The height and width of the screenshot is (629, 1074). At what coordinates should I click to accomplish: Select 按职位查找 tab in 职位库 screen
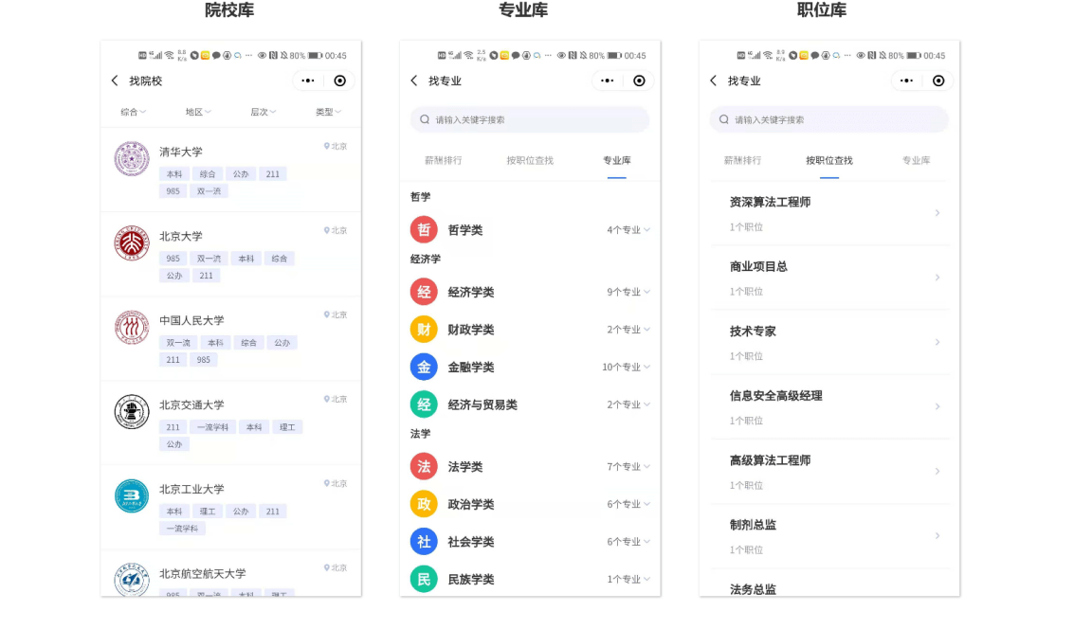[x=829, y=161]
